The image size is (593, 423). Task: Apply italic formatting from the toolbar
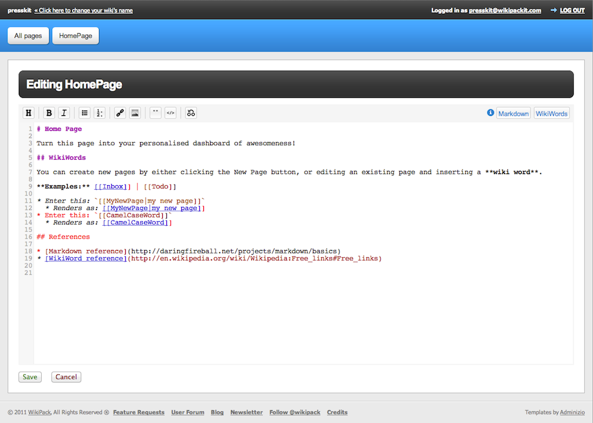point(64,113)
